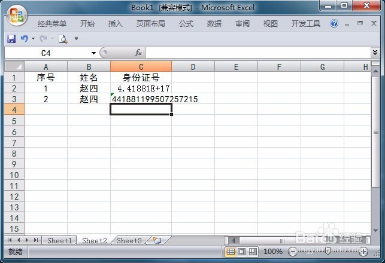Select cell 赵四 in row 2

coord(89,88)
